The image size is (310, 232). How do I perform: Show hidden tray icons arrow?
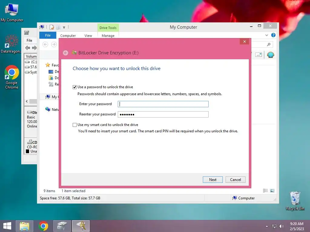click(267, 226)
